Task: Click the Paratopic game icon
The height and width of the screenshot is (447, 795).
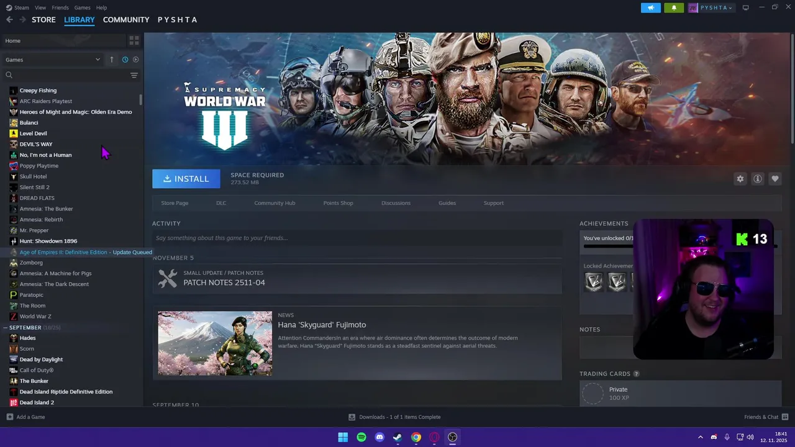Action: point(14,295)
